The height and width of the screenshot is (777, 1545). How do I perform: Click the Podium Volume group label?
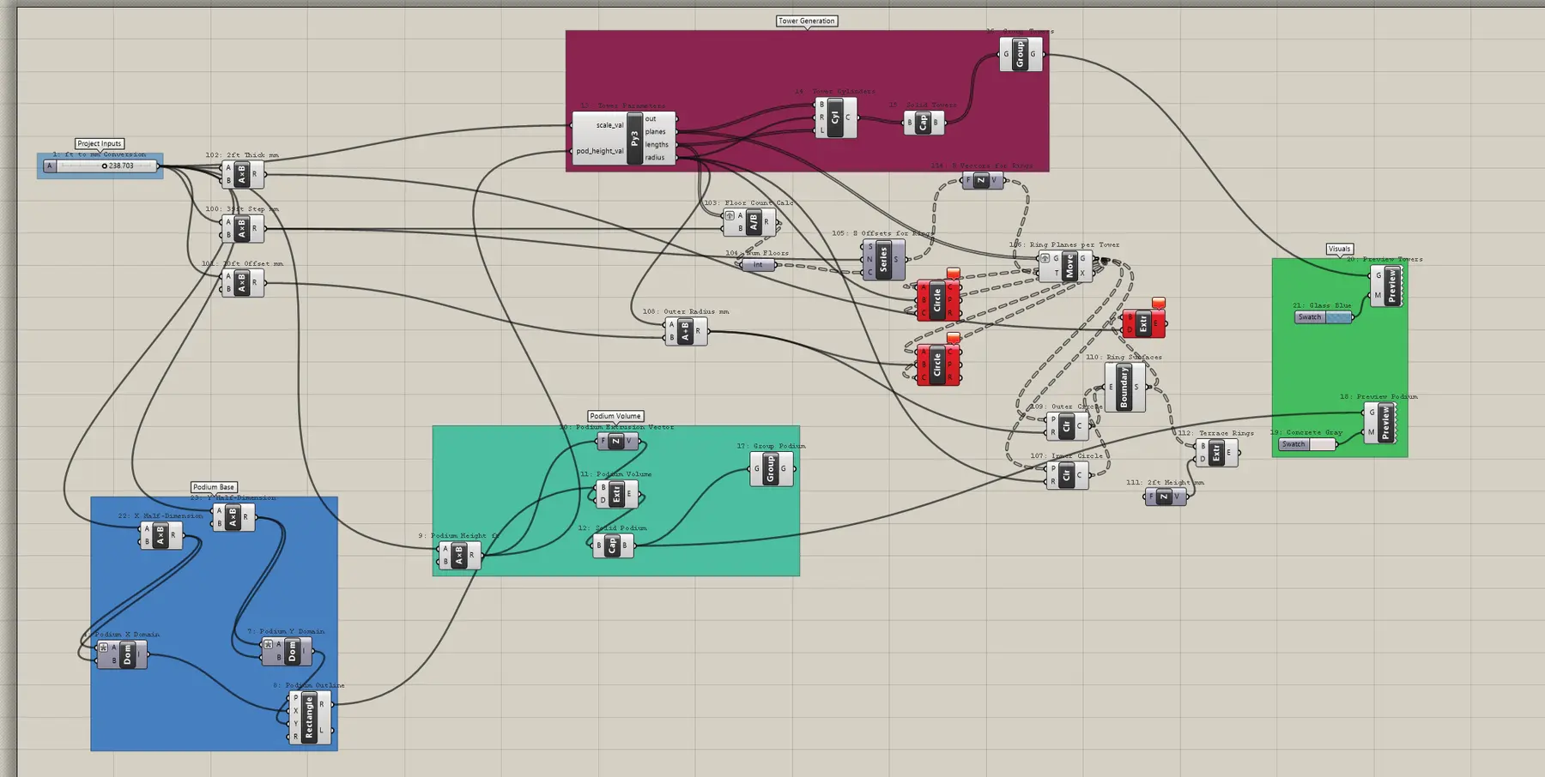(x=615, y=416)
